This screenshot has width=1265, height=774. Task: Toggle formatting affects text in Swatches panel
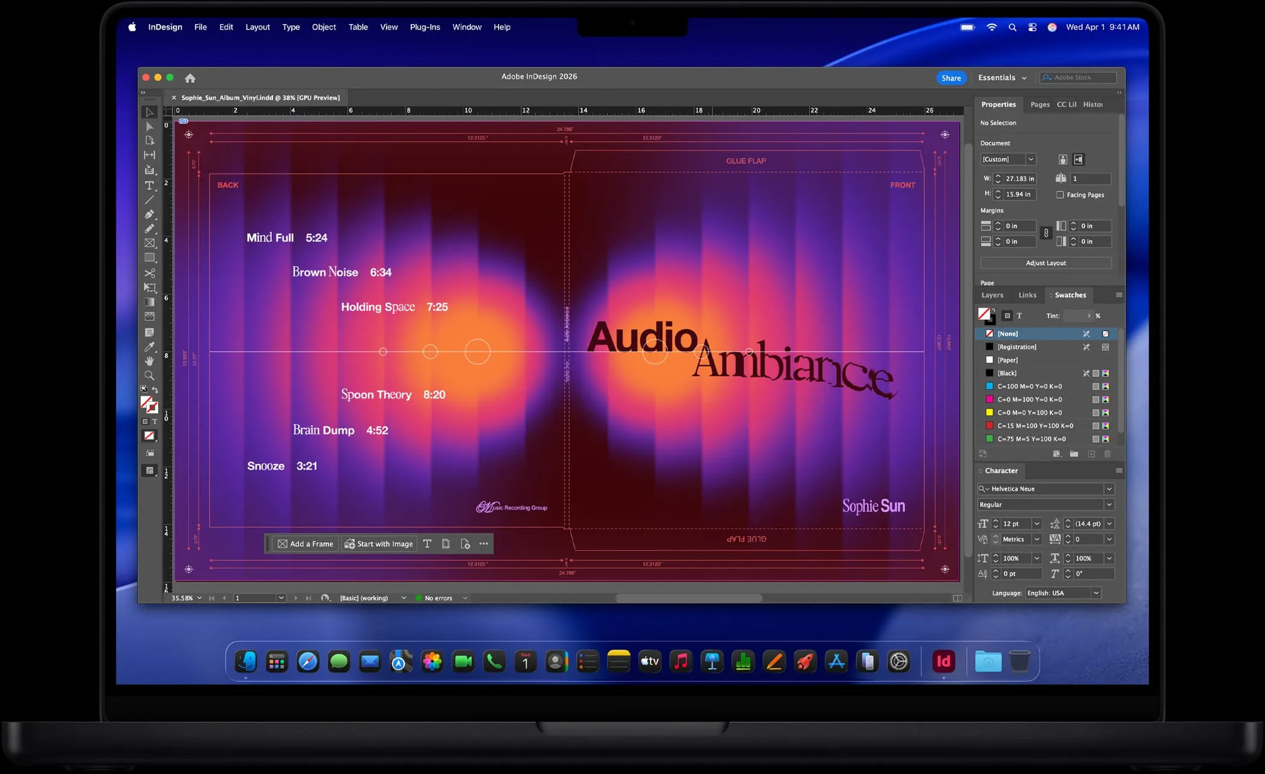click(x=1019, y=315)
